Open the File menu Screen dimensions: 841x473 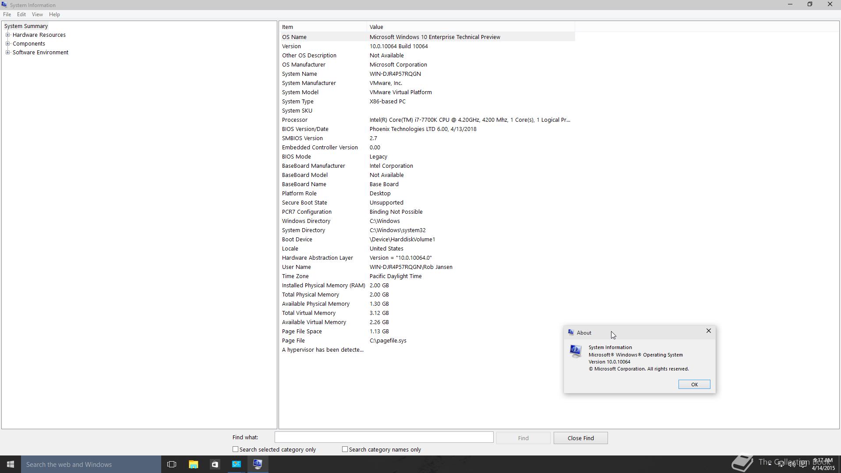[7, 14]
